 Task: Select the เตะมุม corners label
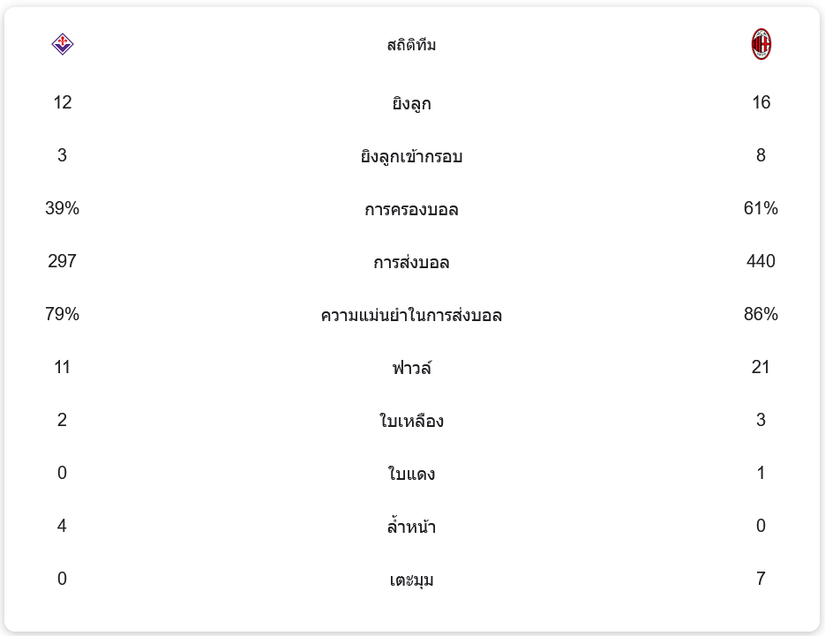pyautogui.click(x=411, y=580)
